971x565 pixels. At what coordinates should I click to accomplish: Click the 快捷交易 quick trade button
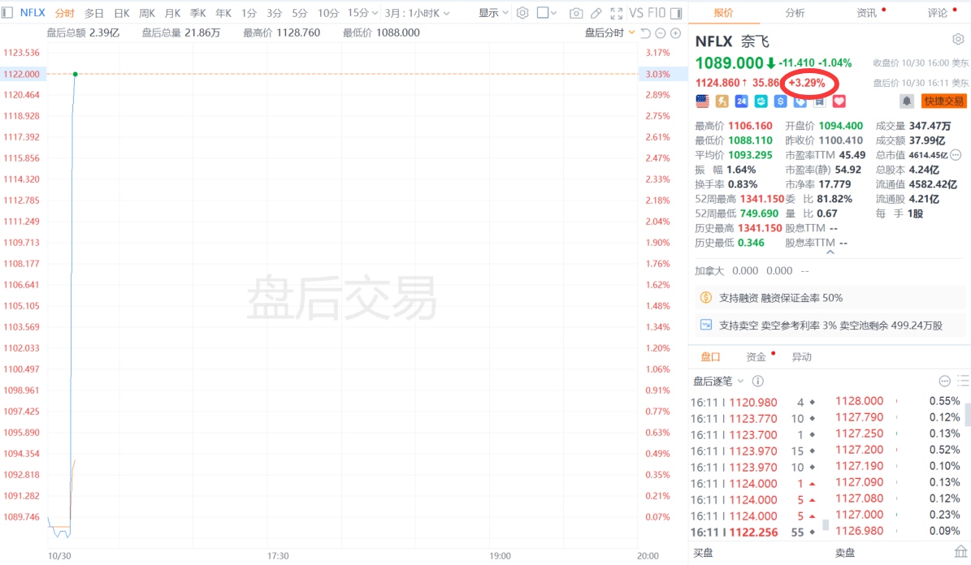tap(943, 101)
